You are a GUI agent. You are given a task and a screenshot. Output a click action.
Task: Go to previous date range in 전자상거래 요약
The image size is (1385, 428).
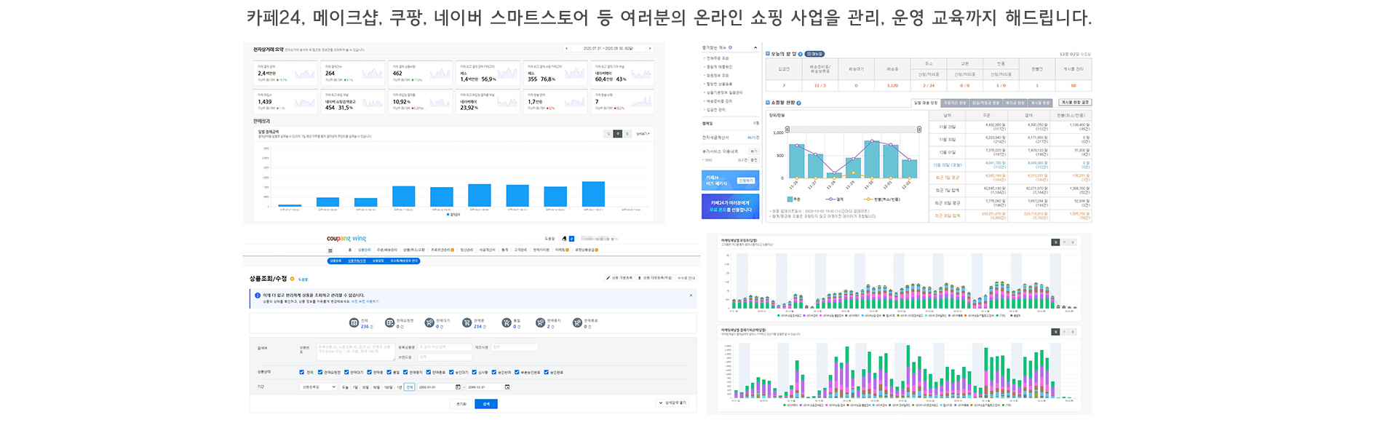click(567, 49)
